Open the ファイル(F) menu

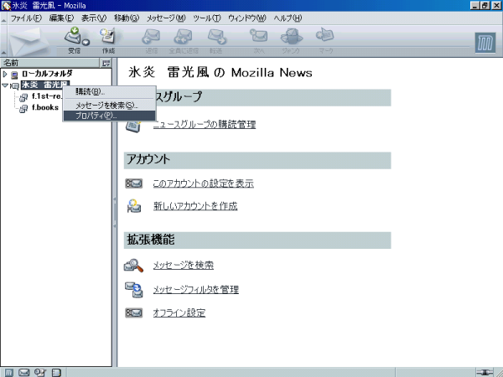26,18
